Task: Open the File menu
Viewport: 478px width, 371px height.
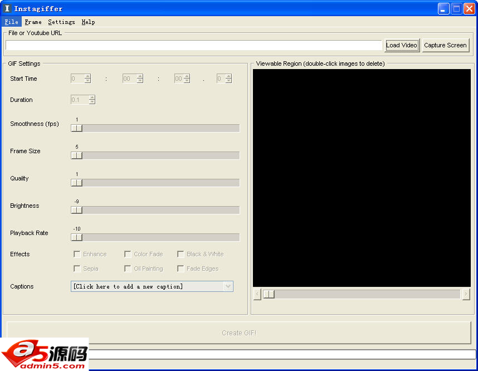Action: (x=11, y=22)
